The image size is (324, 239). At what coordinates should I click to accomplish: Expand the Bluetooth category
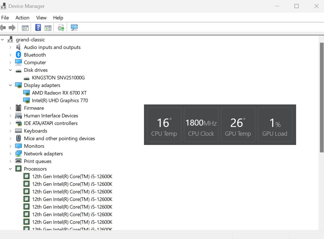10,55
